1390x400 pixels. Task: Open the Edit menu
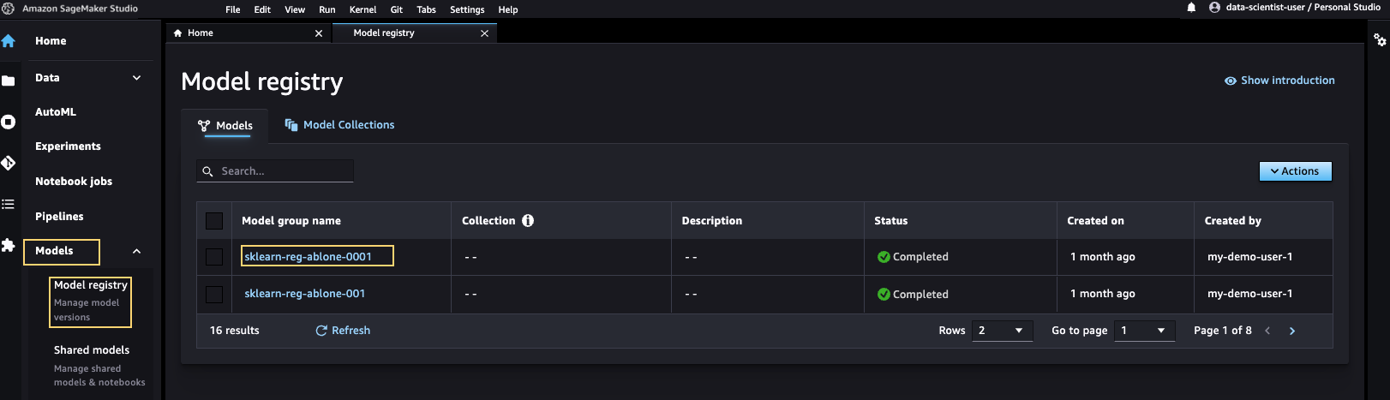click(262, 9)
